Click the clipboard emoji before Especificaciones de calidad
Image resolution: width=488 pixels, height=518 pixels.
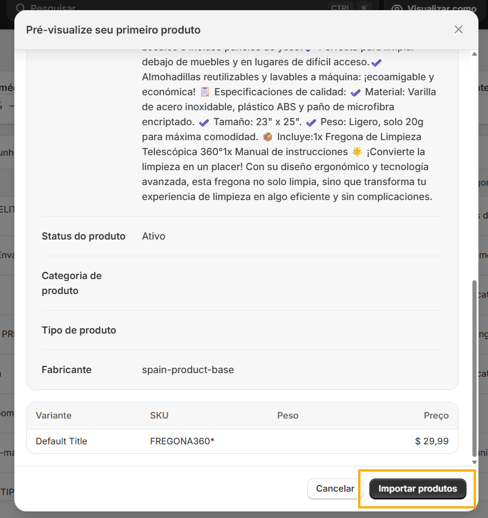point(205,92)
